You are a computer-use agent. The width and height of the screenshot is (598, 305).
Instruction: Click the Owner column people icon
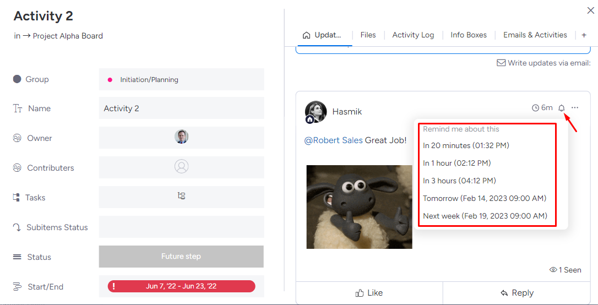pyautogui.click(x=17, y=138)
